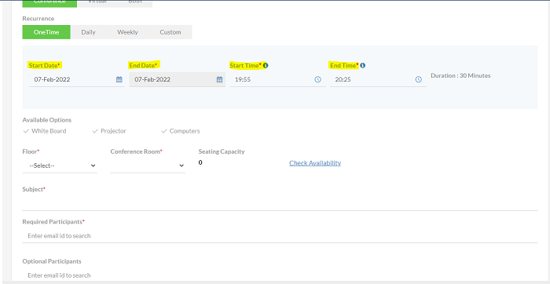Toggle the Projector option
Screen dimensions: 550x284
point(109,131)
